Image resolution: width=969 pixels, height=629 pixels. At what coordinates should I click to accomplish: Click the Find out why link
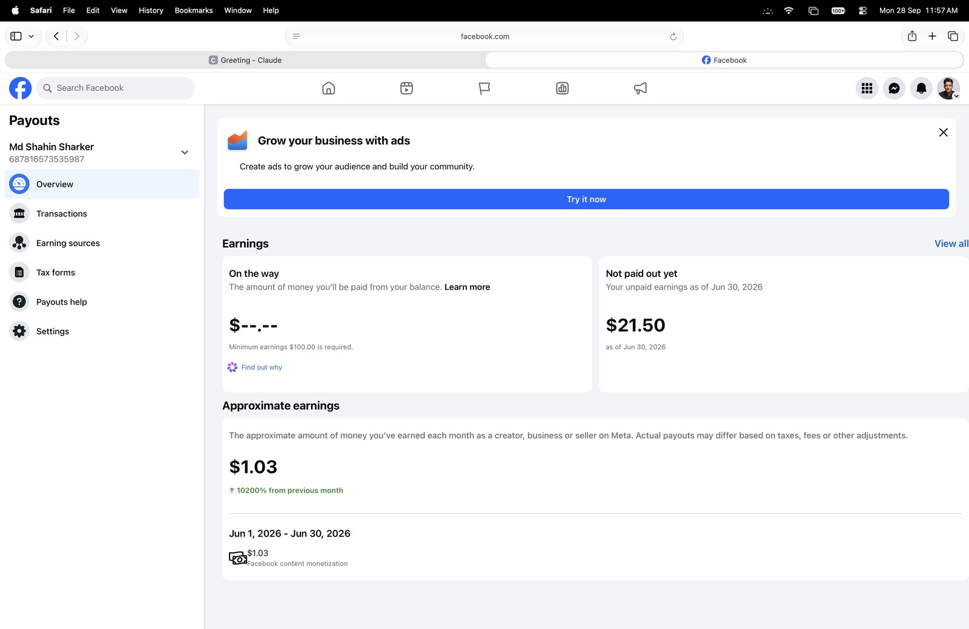[x=262, y=368]
